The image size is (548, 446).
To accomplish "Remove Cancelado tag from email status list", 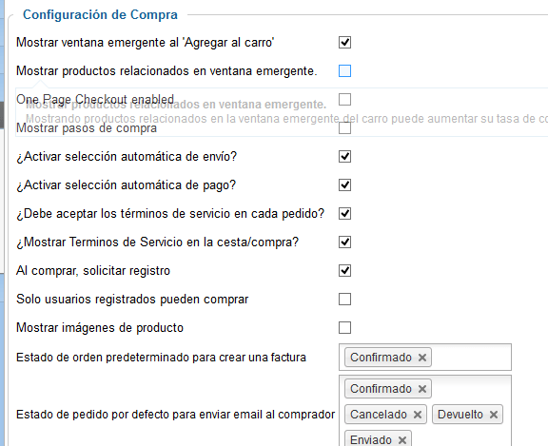I will tap(418, 415).
